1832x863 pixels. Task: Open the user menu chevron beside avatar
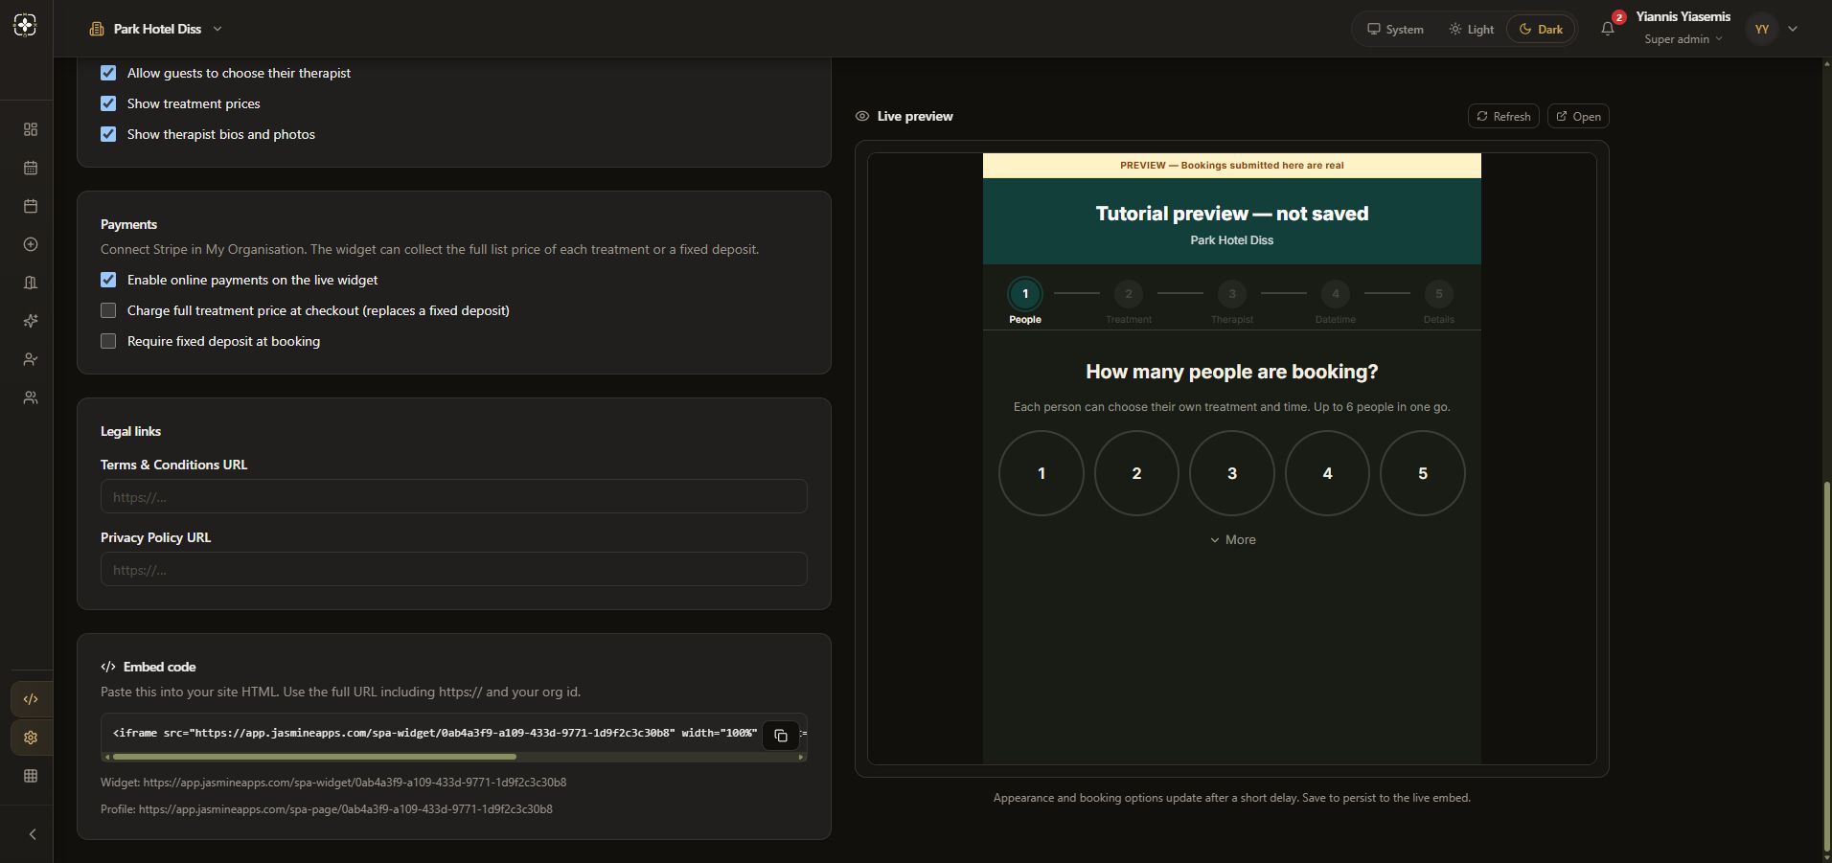coord(1793,29)
